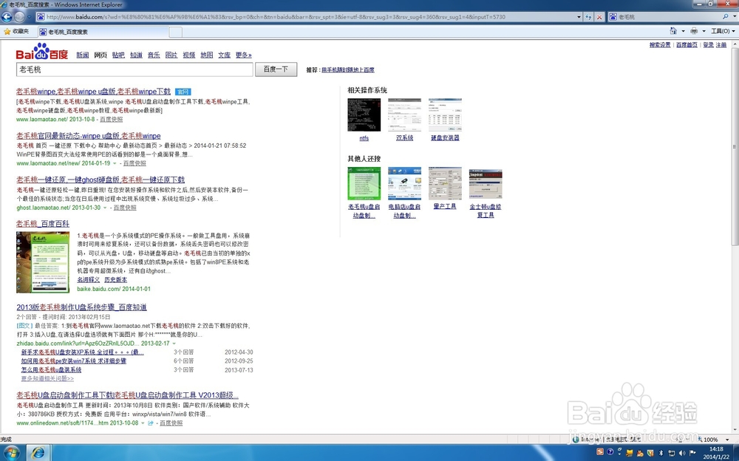The height and width of the screenshot is (461, 739).
Task: Open 搜索设置 search settings link
Action: (x=660, y=45)
